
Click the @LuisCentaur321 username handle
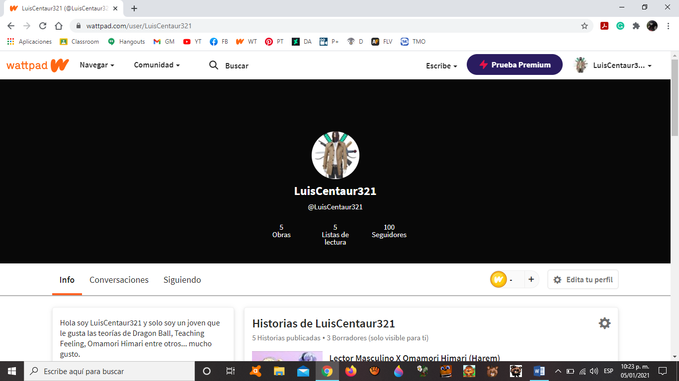[x=335, y=207]
